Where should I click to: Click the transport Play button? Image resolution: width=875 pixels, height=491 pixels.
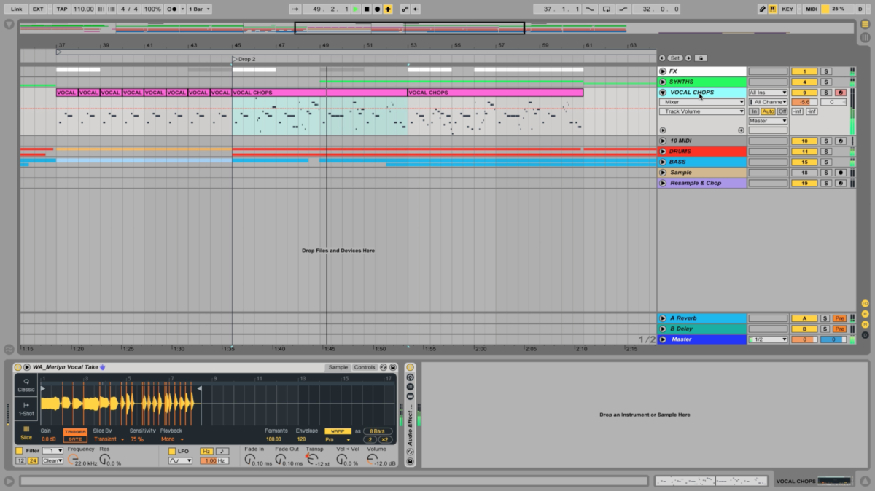pos(356,9)
